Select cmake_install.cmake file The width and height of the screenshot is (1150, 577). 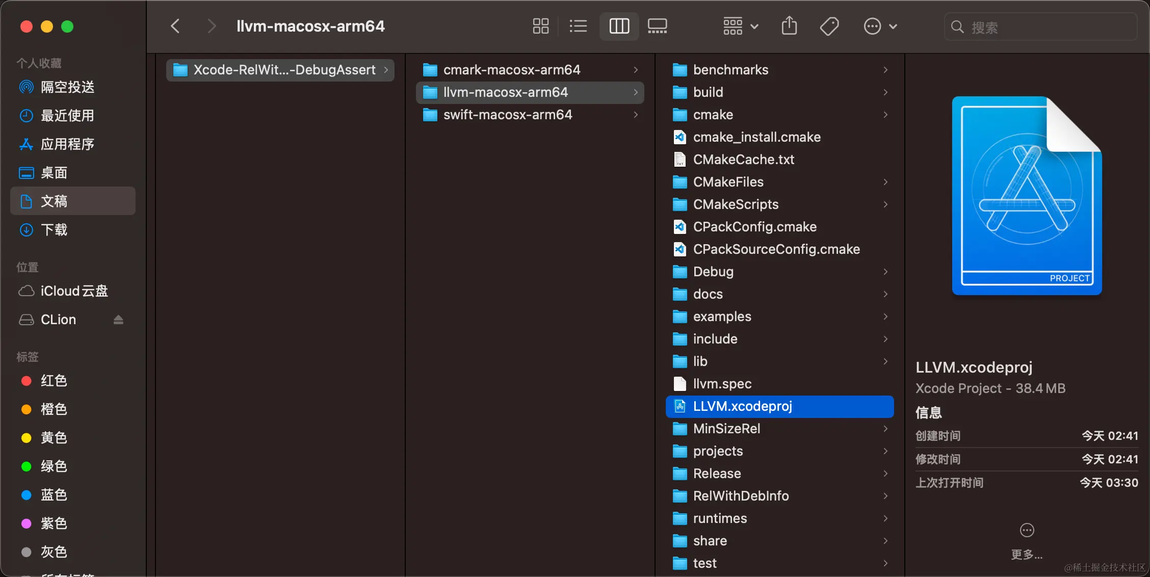[780, 137]
